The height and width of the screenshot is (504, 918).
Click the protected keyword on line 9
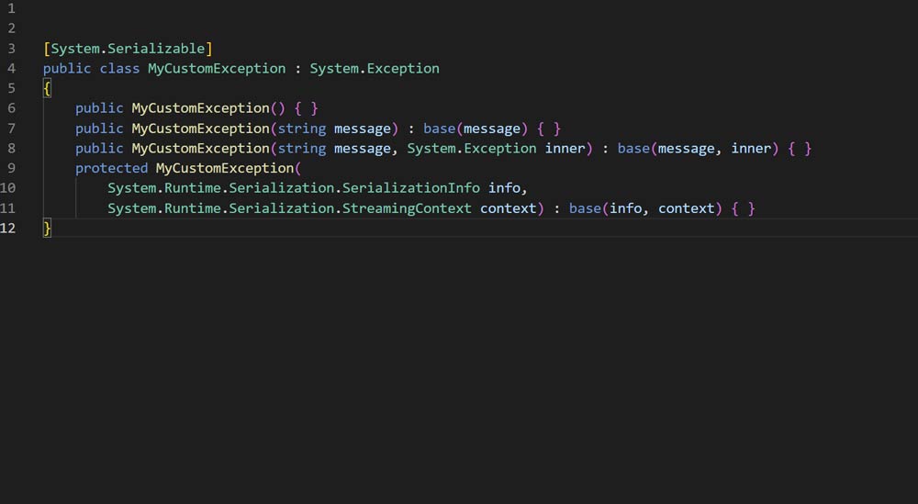111,169
